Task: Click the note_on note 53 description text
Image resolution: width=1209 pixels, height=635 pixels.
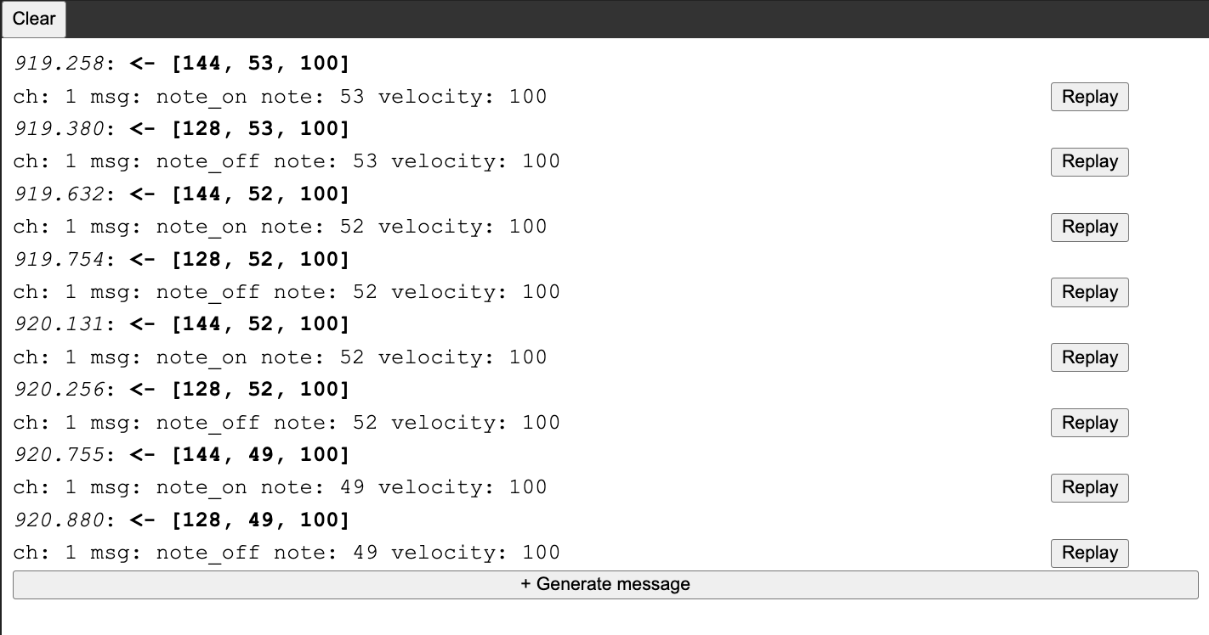Action: (x=280, y=97)
